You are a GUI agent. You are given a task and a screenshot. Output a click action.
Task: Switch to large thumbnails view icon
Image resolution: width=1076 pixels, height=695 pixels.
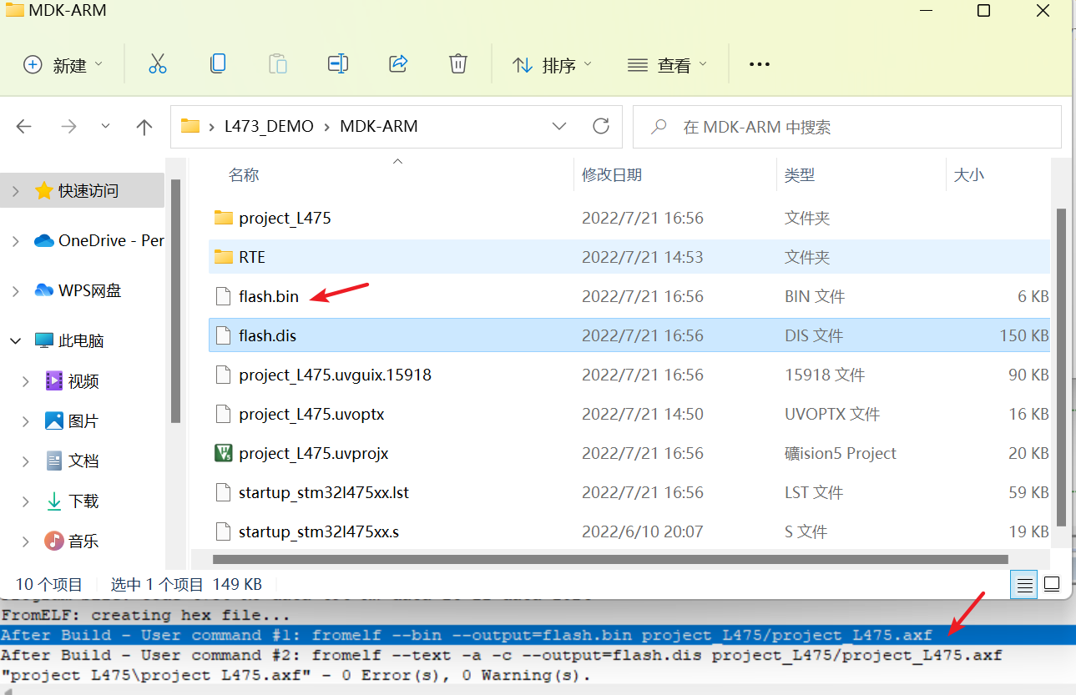coord(1052,584)
